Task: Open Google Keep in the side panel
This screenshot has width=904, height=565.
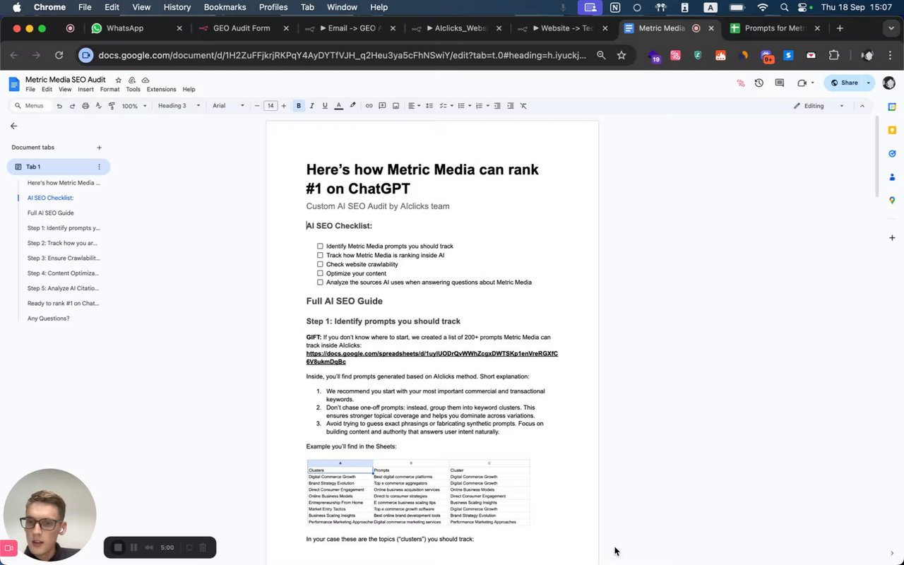Action: point(892,131)
